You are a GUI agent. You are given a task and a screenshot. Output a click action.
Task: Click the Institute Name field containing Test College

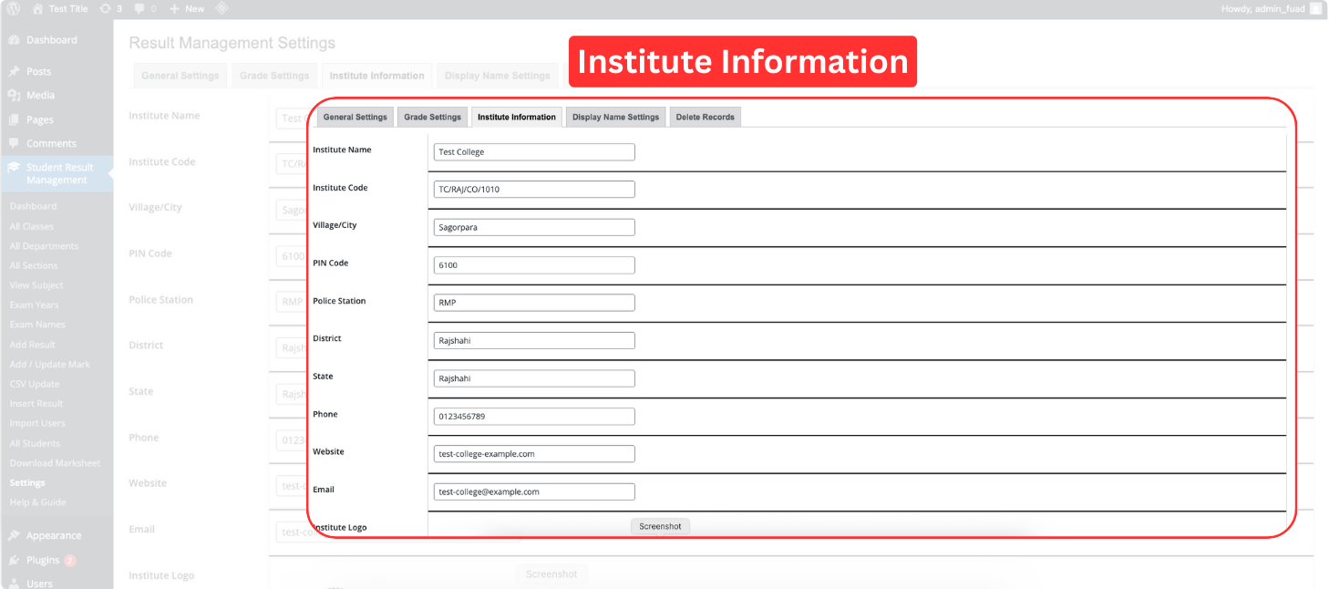534,152
